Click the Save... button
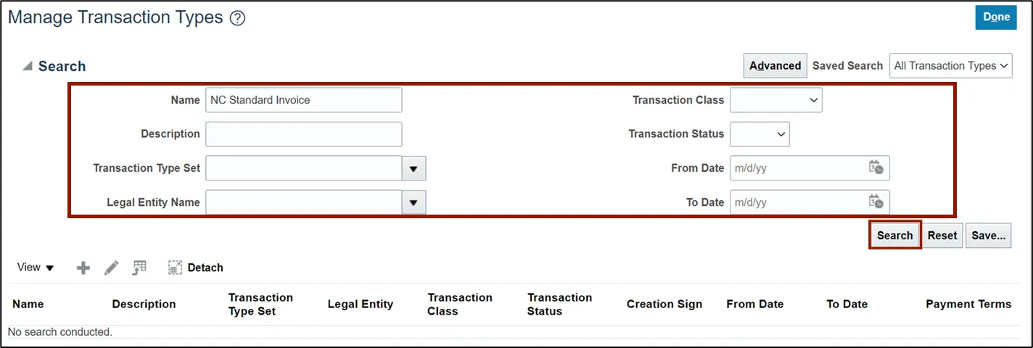Viewport: 1033px width, 348px height. click(988, 235)
